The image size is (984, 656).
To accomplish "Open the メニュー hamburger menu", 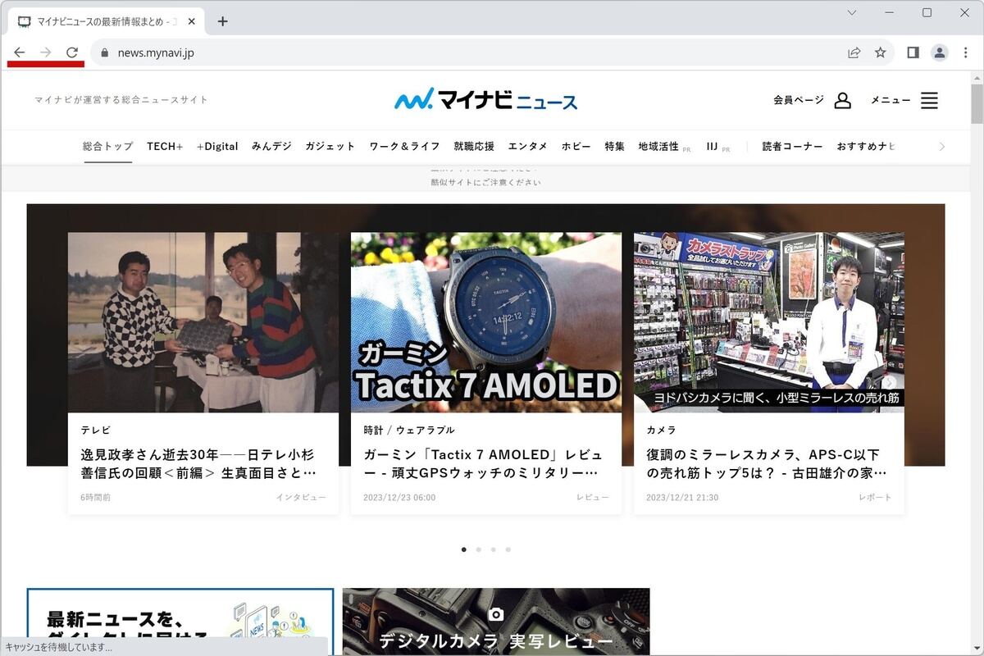I will point(929,100).
